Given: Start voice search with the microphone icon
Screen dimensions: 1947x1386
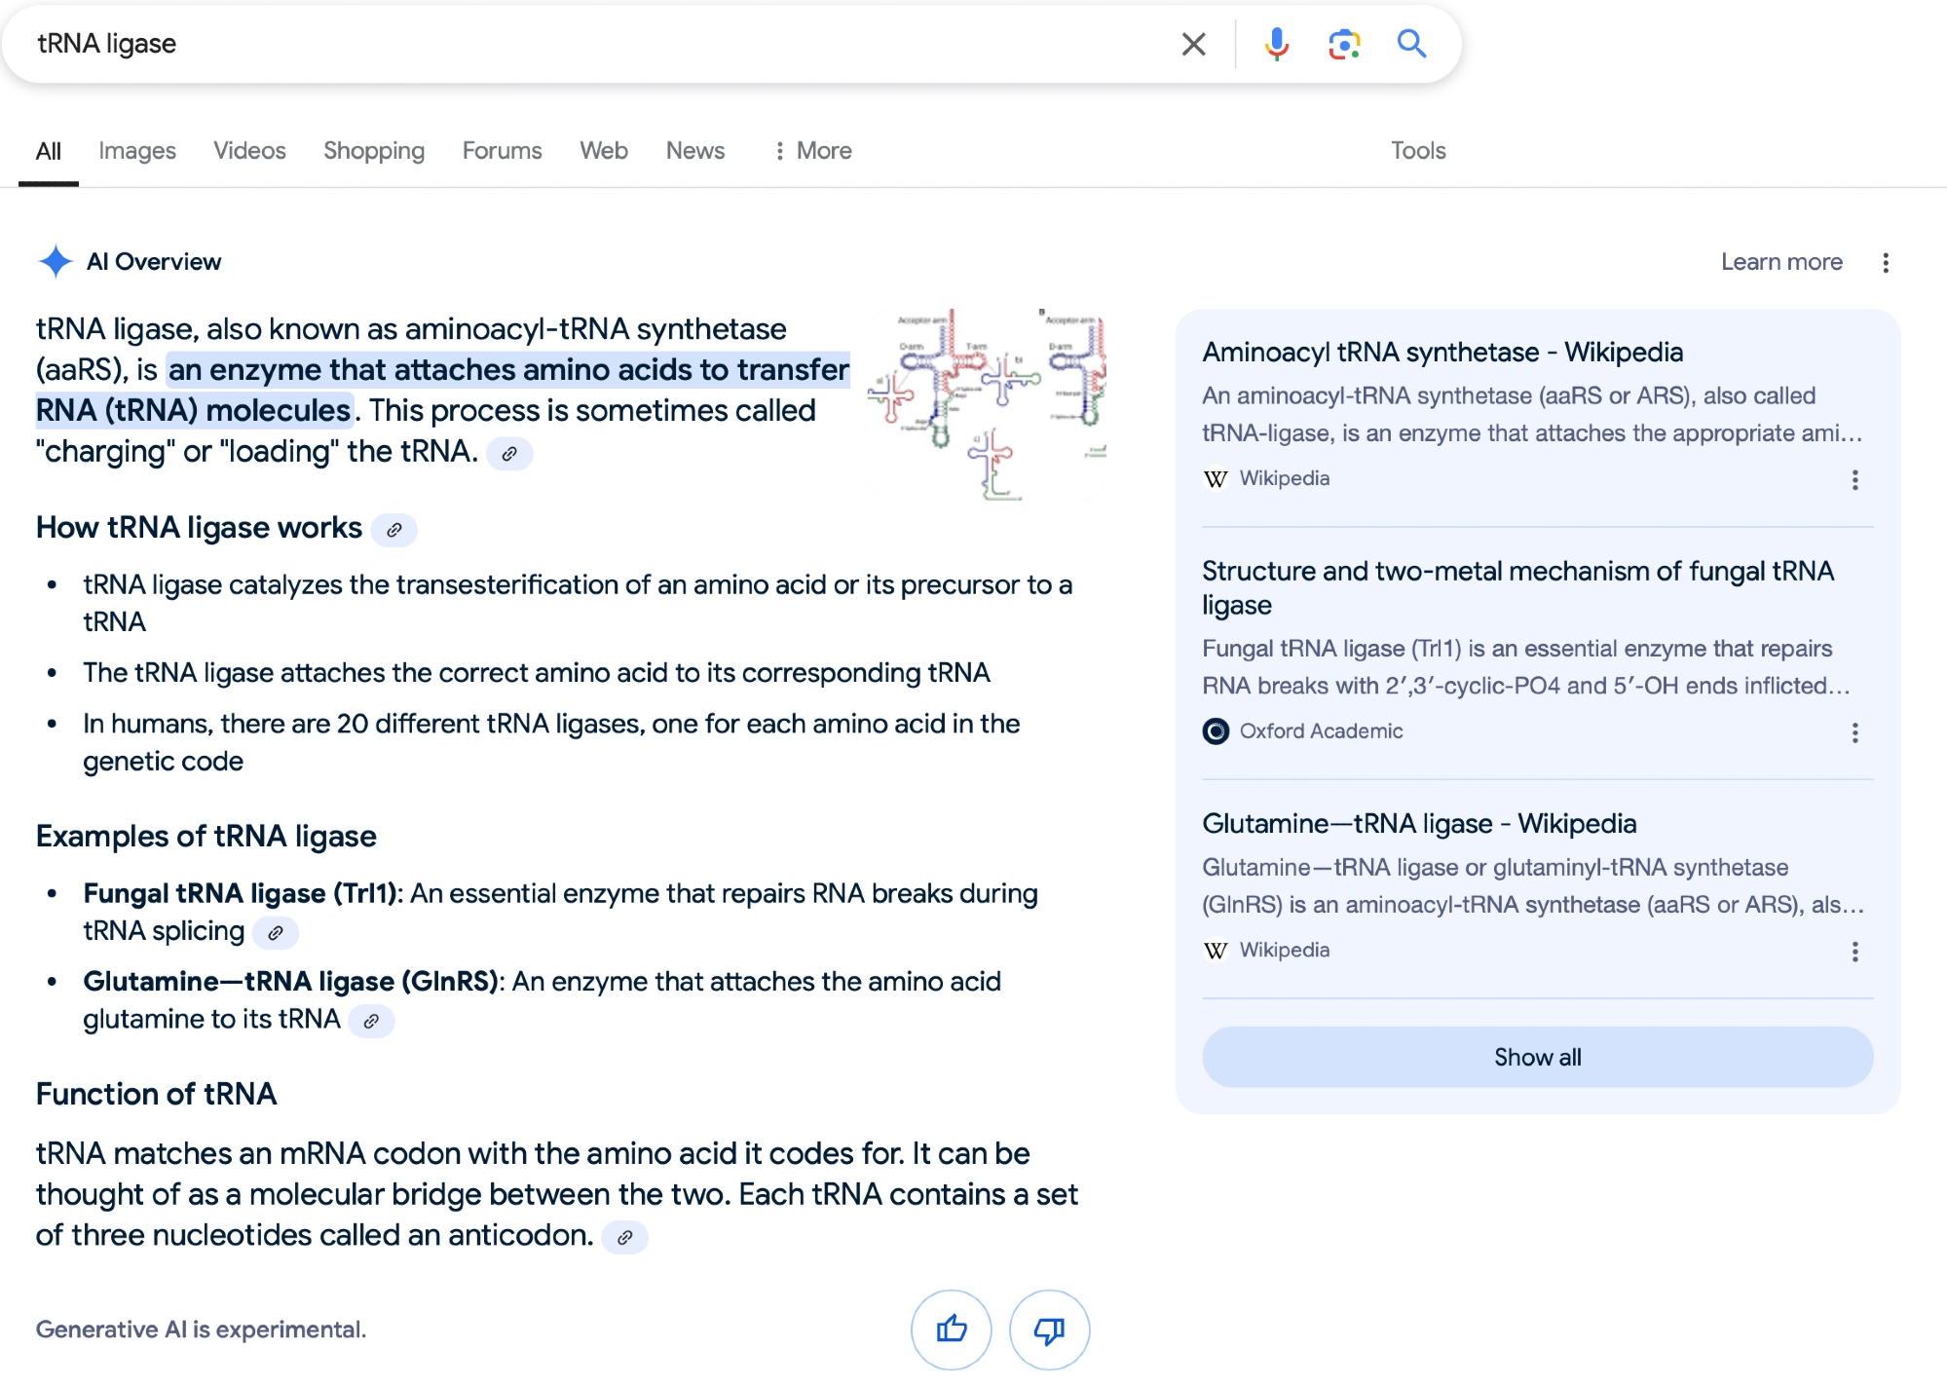Looking at the screenshot, I should [1276, 44].
